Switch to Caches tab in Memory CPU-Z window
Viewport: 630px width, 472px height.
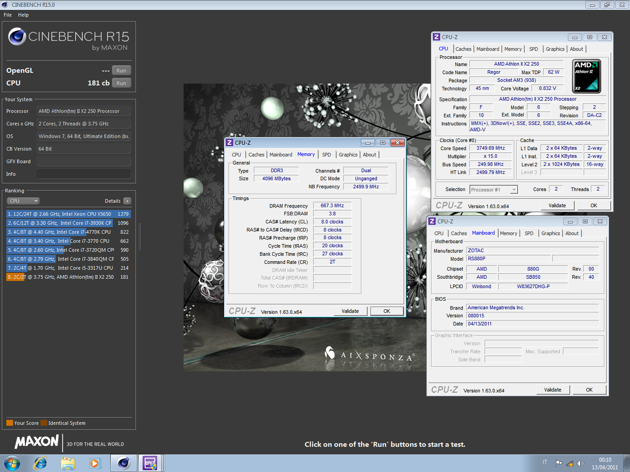(x=256, y=155)
